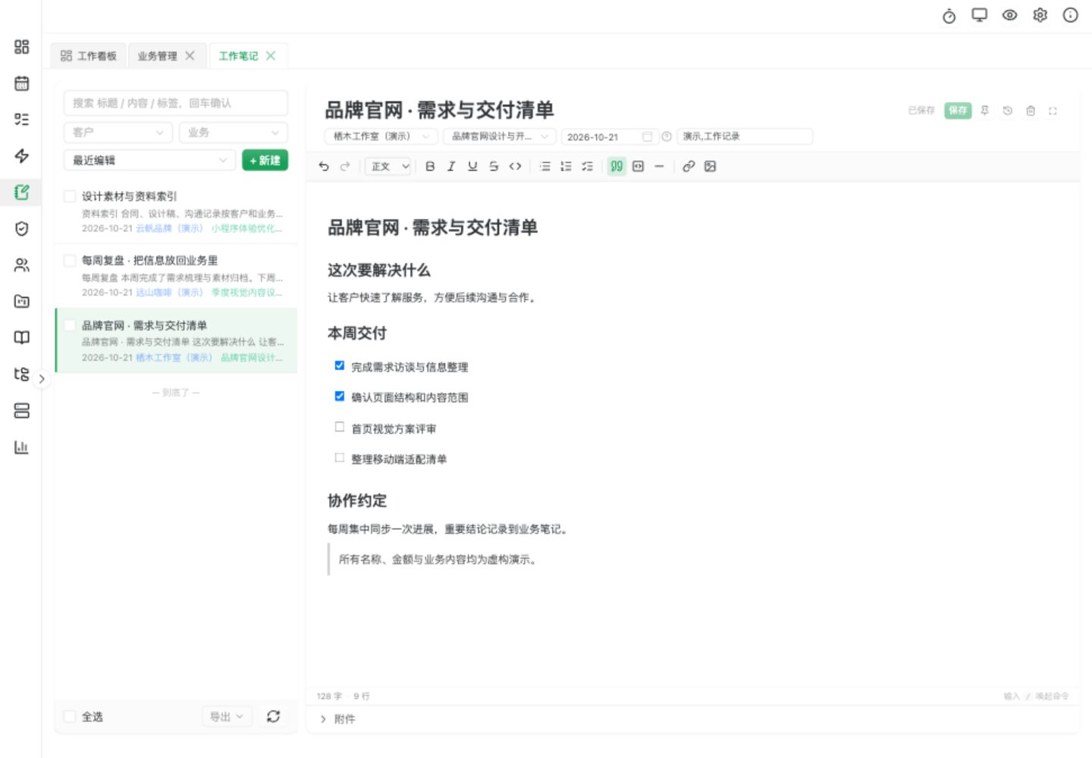Click the green 保存 button
Image resolution: width=1092 pixels, height=758 pixels.
click(x=958, y=111)
